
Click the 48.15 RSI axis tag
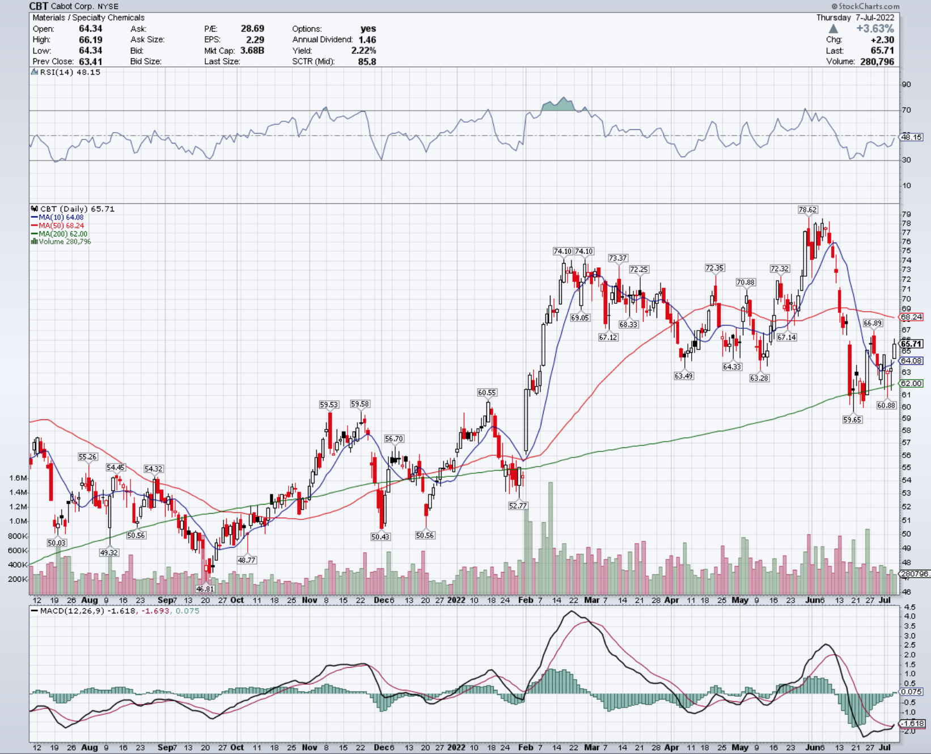(911, 137)
